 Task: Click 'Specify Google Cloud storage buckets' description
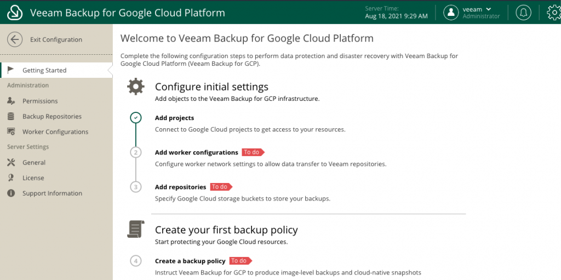[243, 198]
